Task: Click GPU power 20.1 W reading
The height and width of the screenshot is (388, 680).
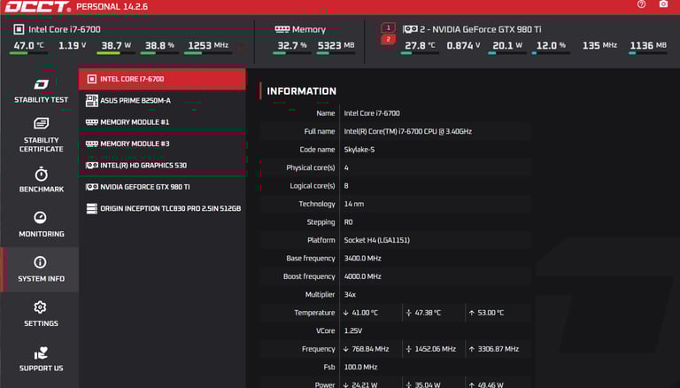Action: 507,45
